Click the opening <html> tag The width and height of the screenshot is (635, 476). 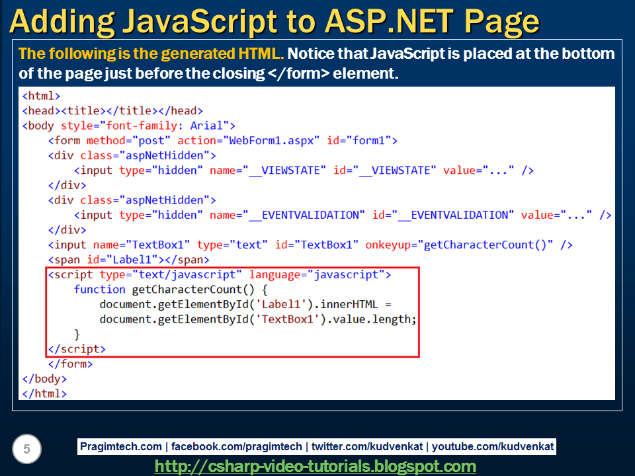[x=41, y=95]
